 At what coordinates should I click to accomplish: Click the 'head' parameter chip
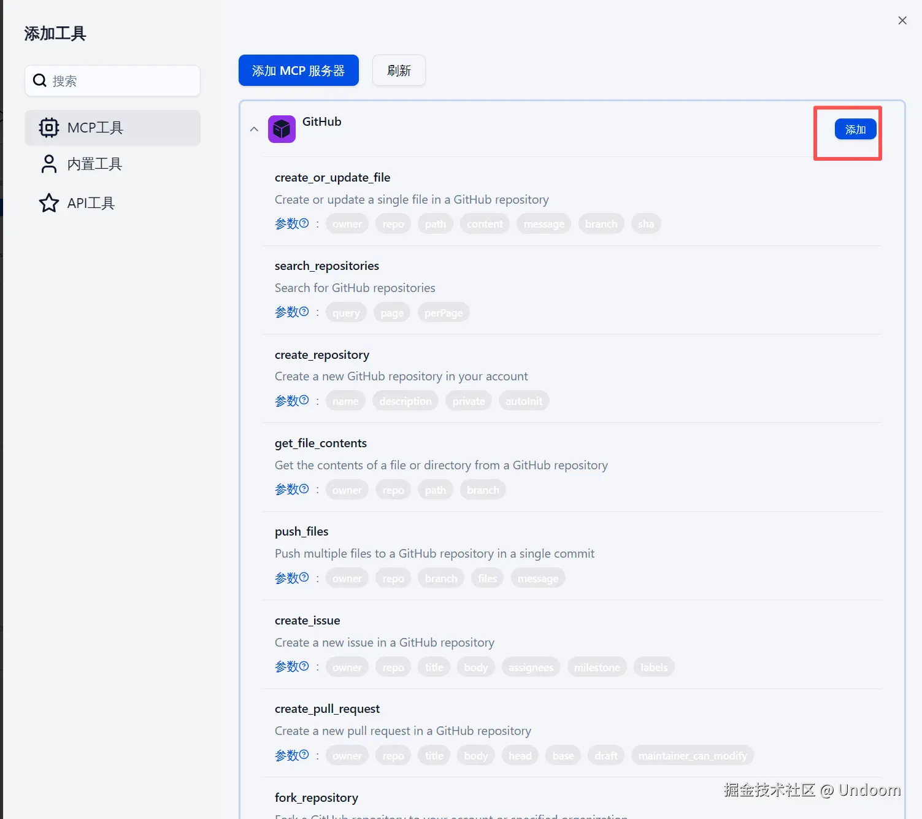pyautogui.click(x=520, y=755)
